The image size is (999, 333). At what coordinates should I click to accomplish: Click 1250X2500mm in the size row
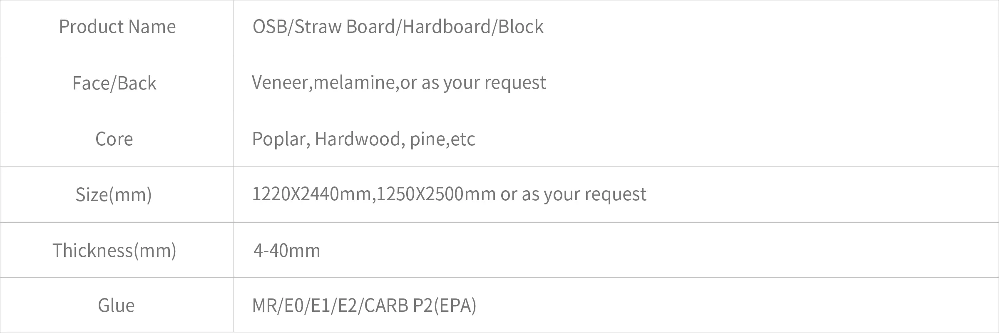[436, 194]
